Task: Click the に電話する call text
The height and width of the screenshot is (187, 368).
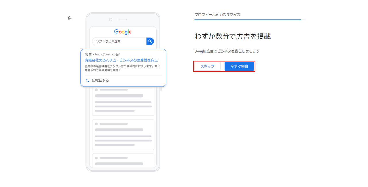Action: coord(100,81)
